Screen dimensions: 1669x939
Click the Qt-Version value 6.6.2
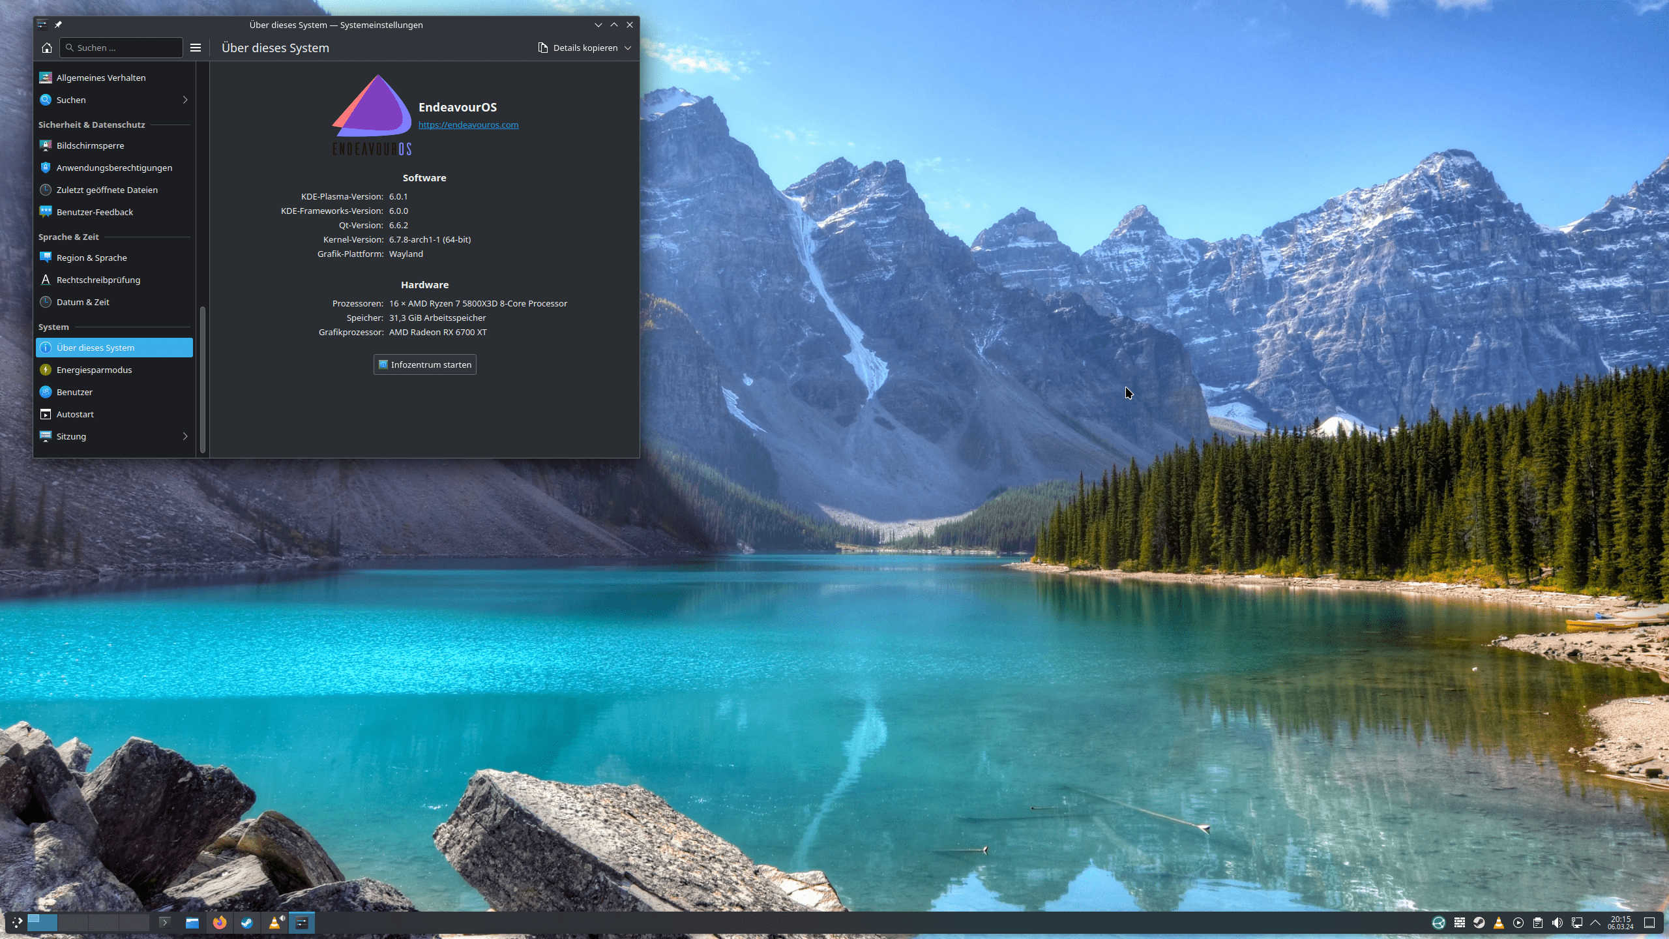point(398,225)
